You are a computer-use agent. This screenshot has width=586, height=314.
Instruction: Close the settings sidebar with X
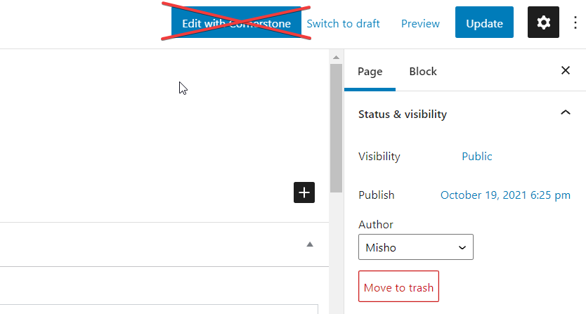click(565, 71)
